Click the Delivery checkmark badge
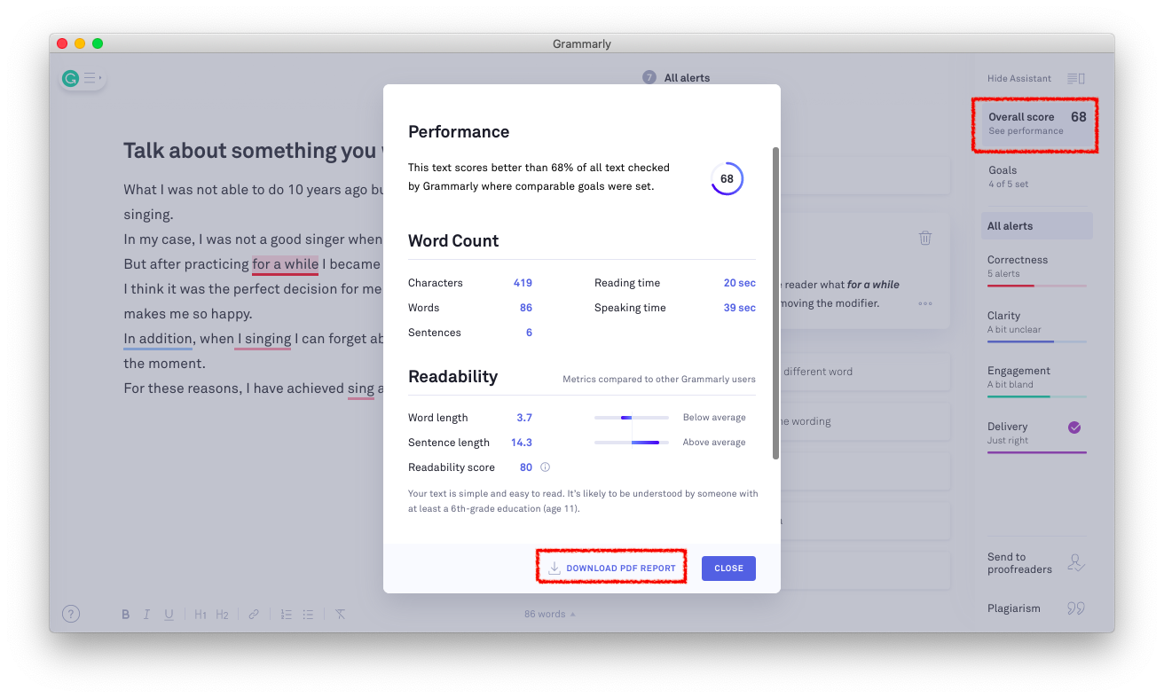The image size is (1164, 698). point(1074,427)
